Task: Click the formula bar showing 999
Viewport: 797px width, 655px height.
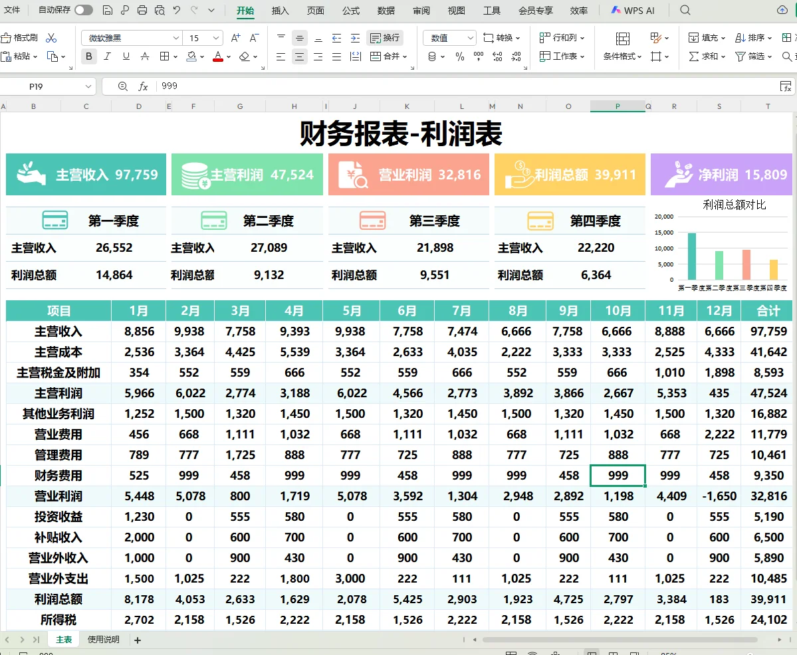Action: click(x=465, y=86)
